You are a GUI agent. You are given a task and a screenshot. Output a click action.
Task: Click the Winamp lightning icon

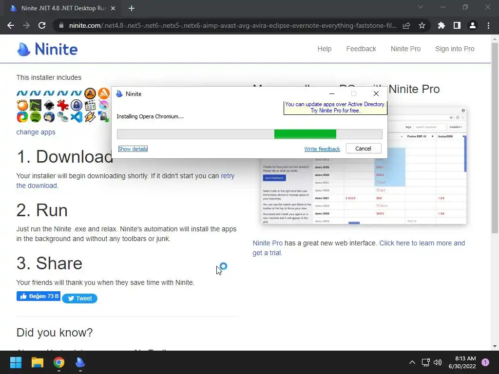(90, 117)
